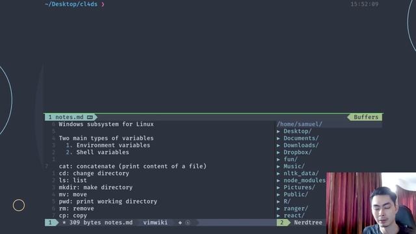Open the Dropbox/ entry in Nerdtree
The height and width of the screenshot is (234, 416).
(x=298, y=152)
